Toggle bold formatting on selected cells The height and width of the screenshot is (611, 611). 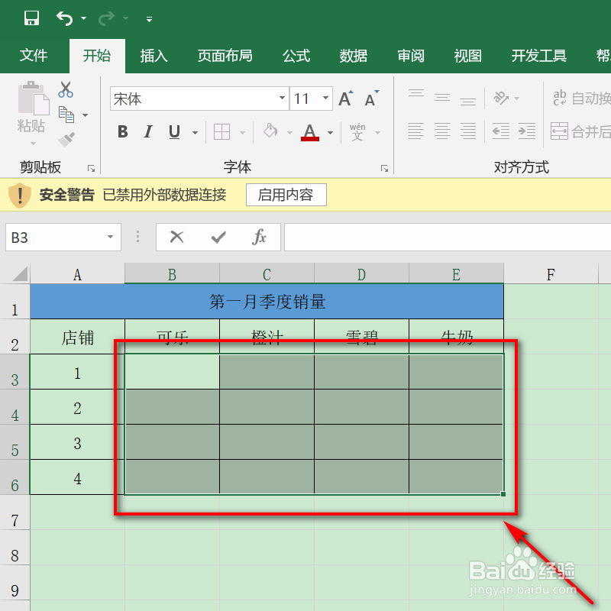coord(121,131)
